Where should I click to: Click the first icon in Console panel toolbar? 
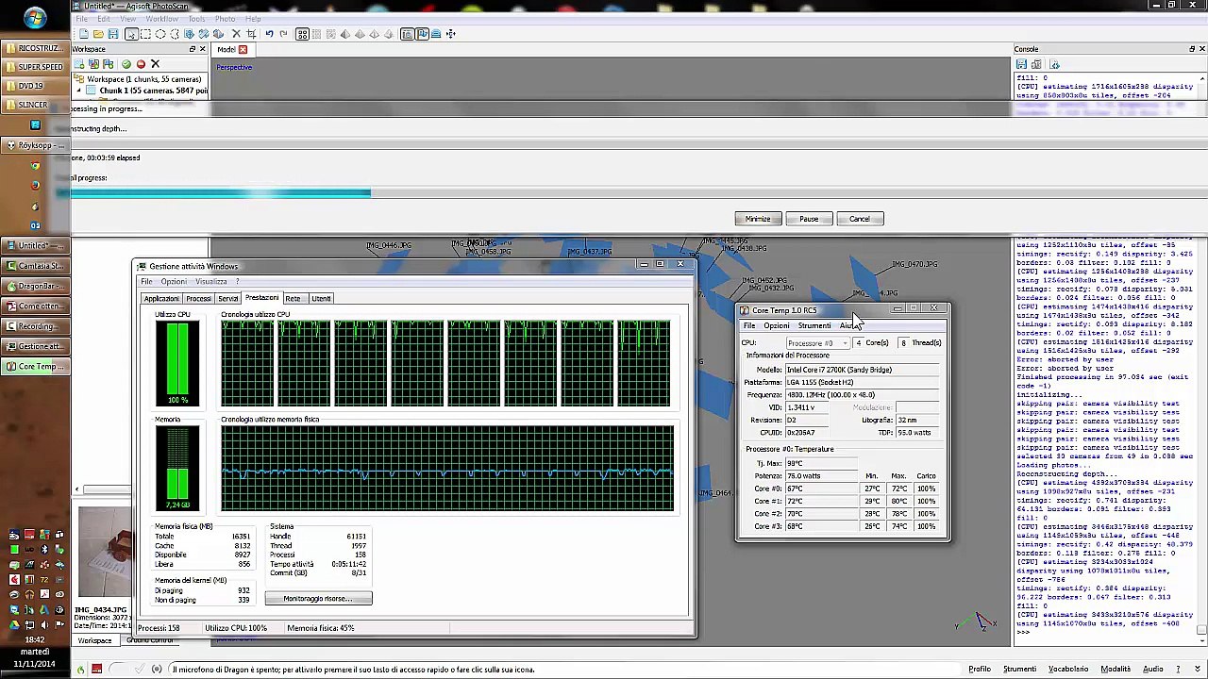pyautogui.click(x=1021, y=64)
